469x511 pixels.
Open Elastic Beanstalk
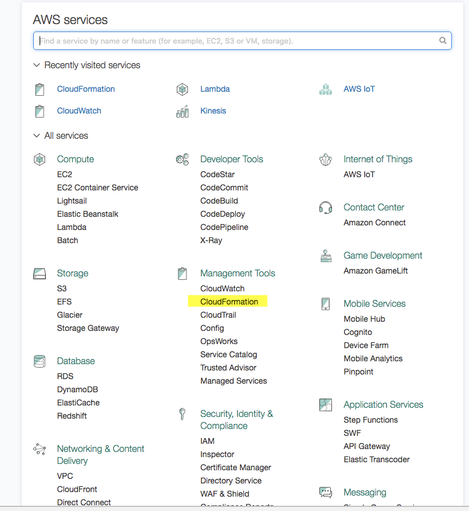[x=88, y=214]
